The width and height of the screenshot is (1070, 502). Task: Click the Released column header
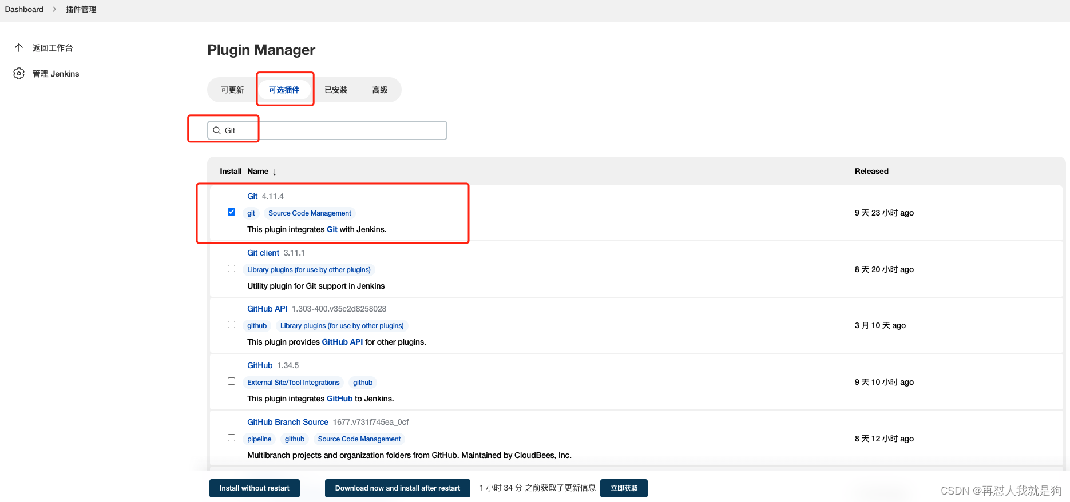[x=871, y=171]
